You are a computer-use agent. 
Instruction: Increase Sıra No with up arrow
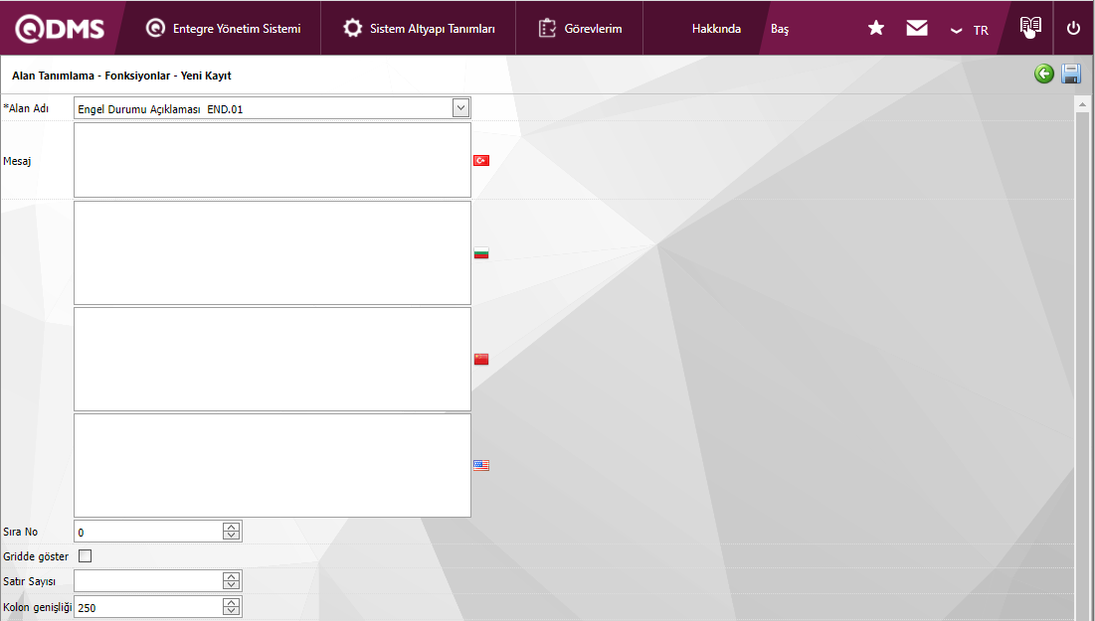tap(231, 527)
